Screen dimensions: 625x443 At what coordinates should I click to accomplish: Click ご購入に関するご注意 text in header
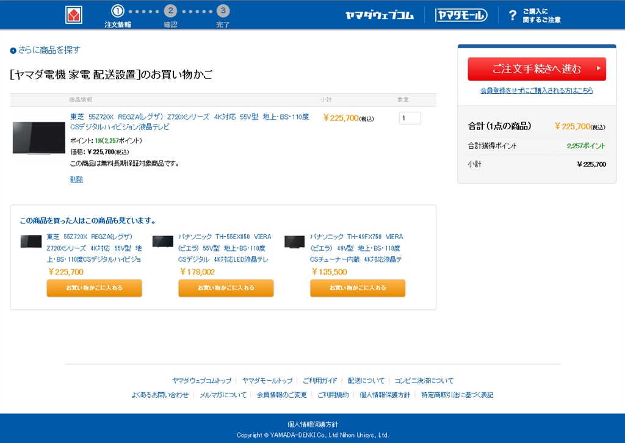(542, 15)
